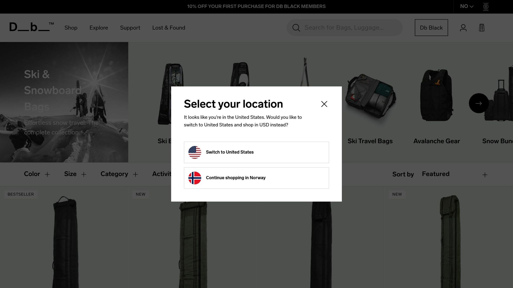Open the account profile icon
The image size is (513, 288).
click(463, 28)
